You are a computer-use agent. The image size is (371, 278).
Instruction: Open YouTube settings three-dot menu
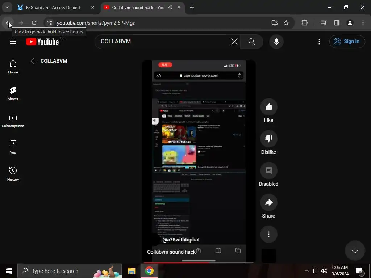[319, 42]
